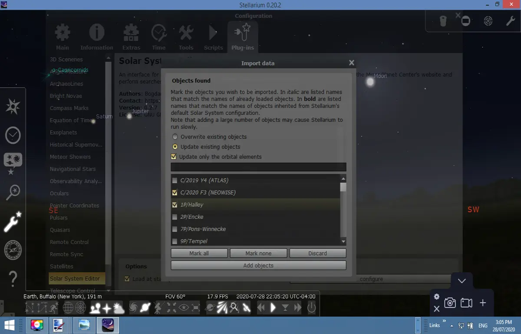Toggle constellation art figures
The image size is (521, 334).
pos(53,308)
